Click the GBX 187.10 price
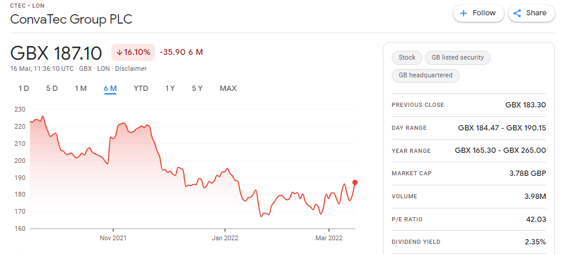Image resolution: width=587 pixels, height=255 pixels. (56, 53)
